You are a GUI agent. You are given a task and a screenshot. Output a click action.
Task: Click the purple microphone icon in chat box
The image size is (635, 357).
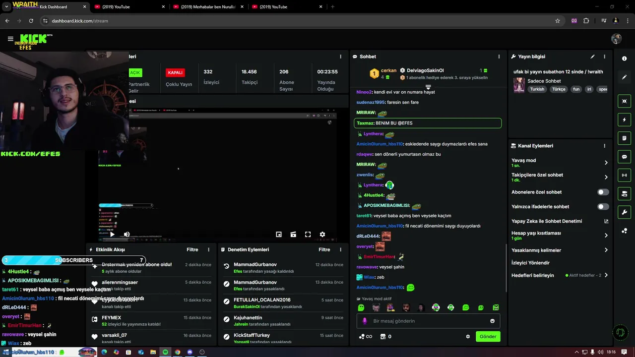point(365,321)
